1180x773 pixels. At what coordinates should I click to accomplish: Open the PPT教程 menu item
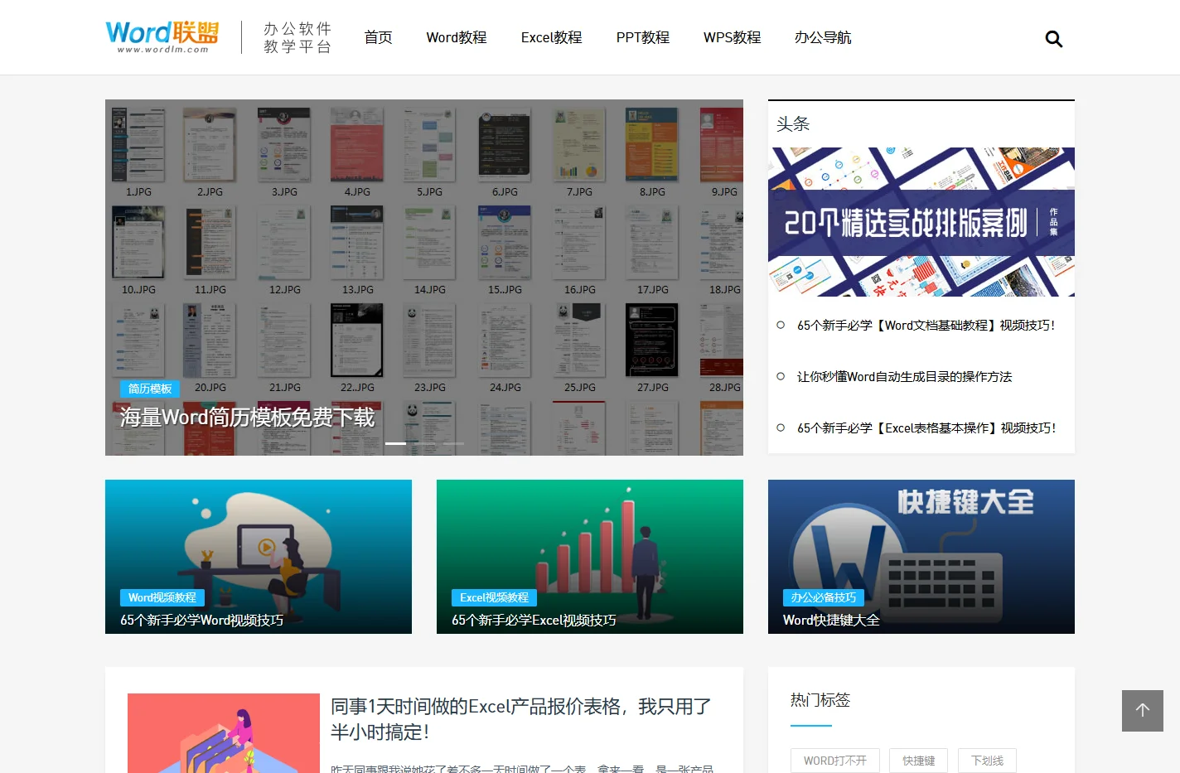point(642,37)
